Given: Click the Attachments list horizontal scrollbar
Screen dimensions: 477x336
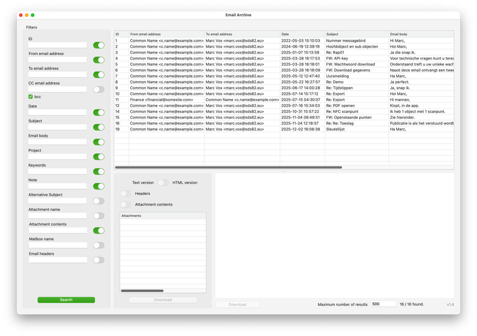Looking at the screenshot, I should click(x=142, y=291).
